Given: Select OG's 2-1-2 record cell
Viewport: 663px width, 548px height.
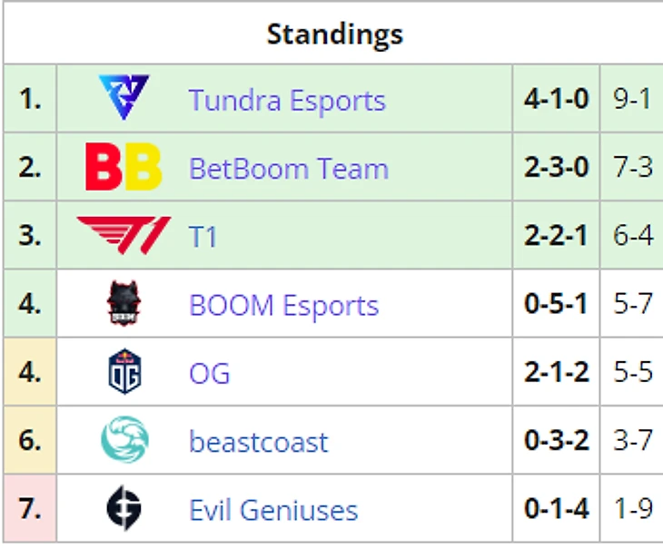Looking at the screenshot, I should tap(556, 373).
